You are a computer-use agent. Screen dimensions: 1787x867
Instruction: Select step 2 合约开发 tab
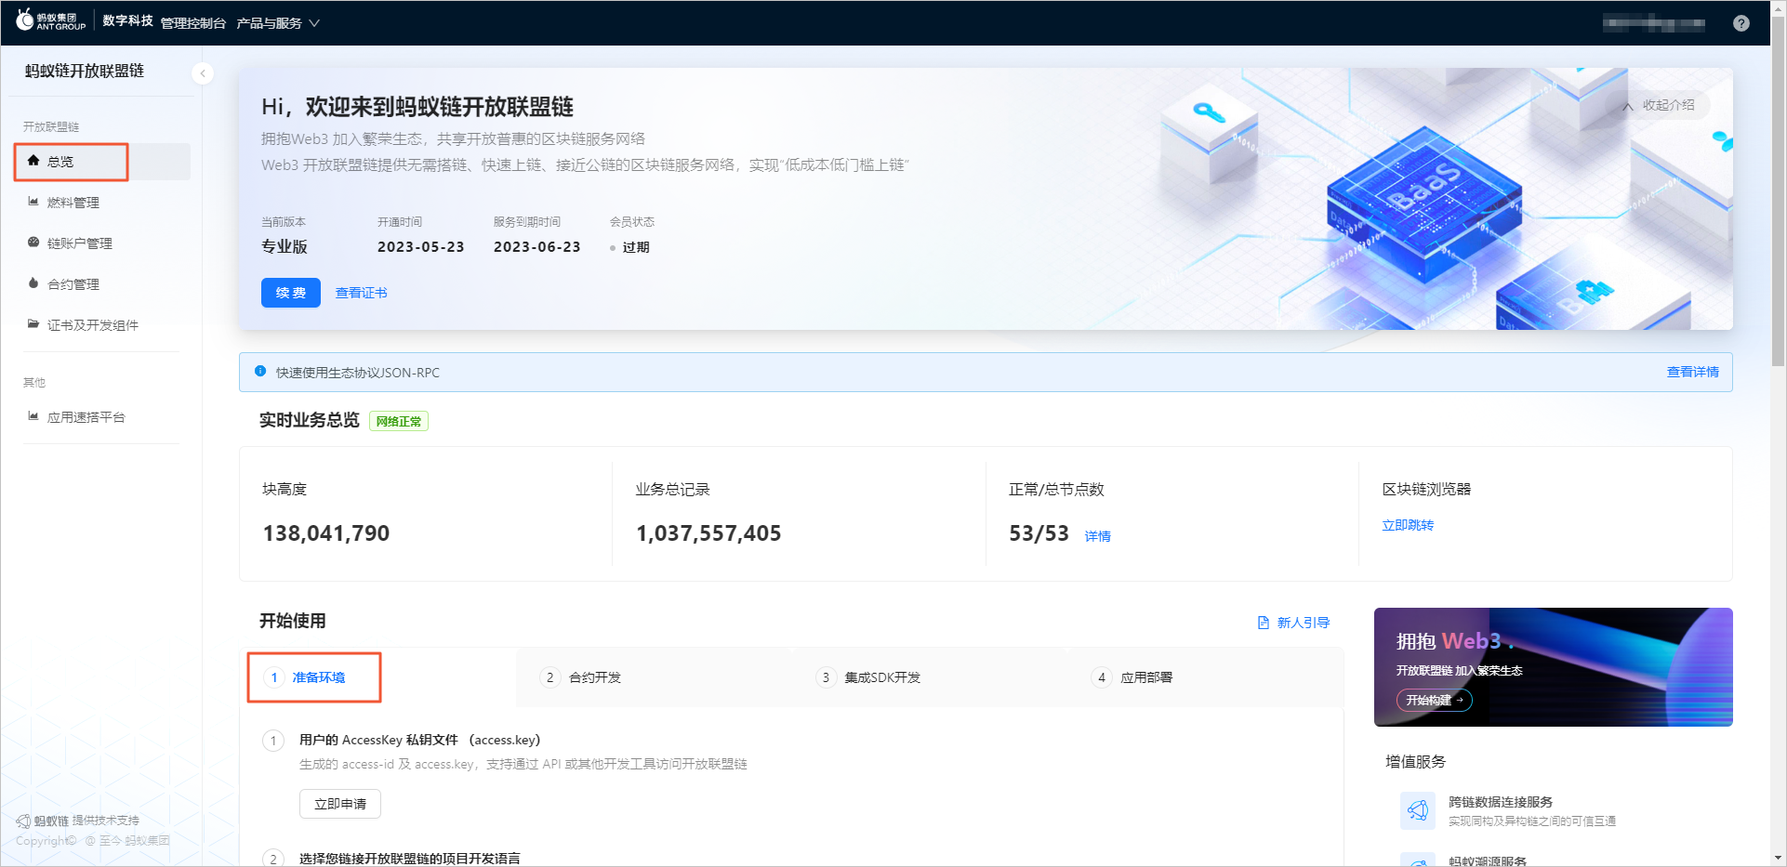coord(581,677)
